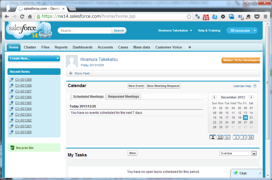Screen dimensions: 272x180
Task: Click the page vertical scrollbar
Action: click(268, 83)
